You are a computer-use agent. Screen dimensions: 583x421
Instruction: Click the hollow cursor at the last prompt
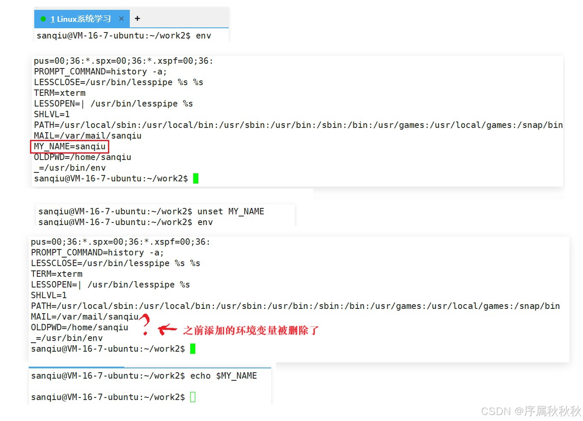coord(193,397)
